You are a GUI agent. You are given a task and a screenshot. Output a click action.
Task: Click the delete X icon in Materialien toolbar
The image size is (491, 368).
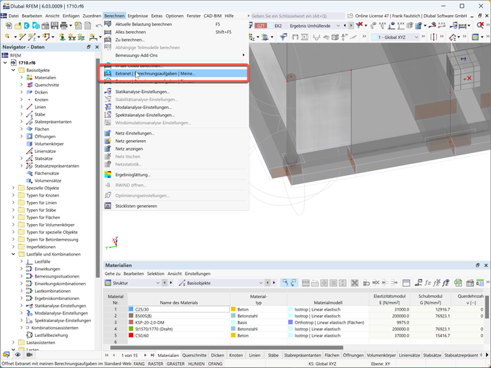pos(355,283)
